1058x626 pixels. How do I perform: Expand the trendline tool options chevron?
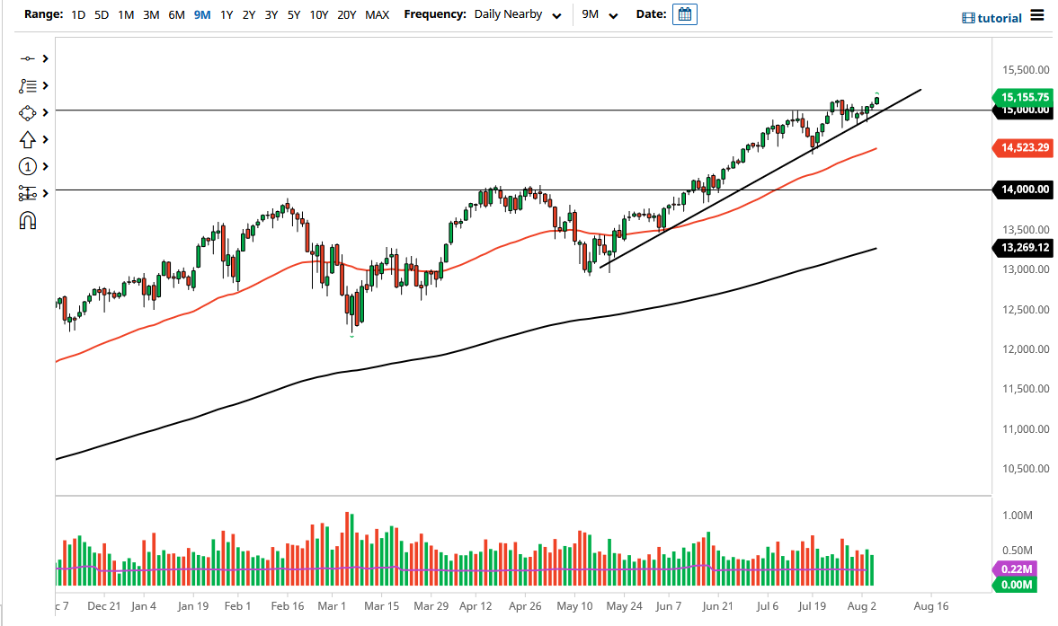[46, 58]
